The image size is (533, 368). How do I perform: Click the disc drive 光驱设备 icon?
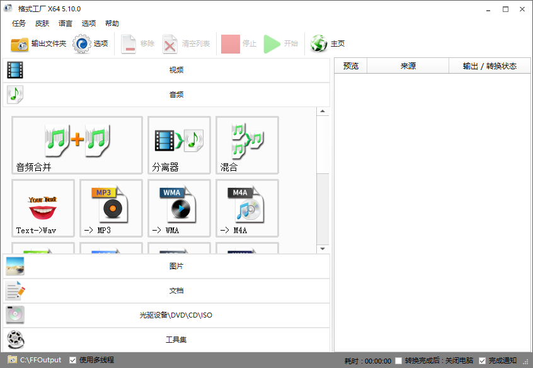pyautogui.click(x=15, y=315)
